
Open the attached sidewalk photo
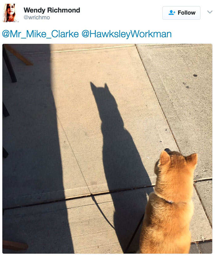[x=107, y=149]
